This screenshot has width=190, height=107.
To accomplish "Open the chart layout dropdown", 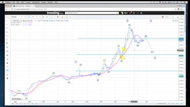I will point(167,17).
